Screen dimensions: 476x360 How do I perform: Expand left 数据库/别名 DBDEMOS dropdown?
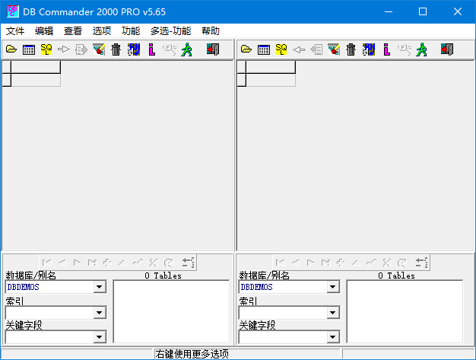[100, 287]
